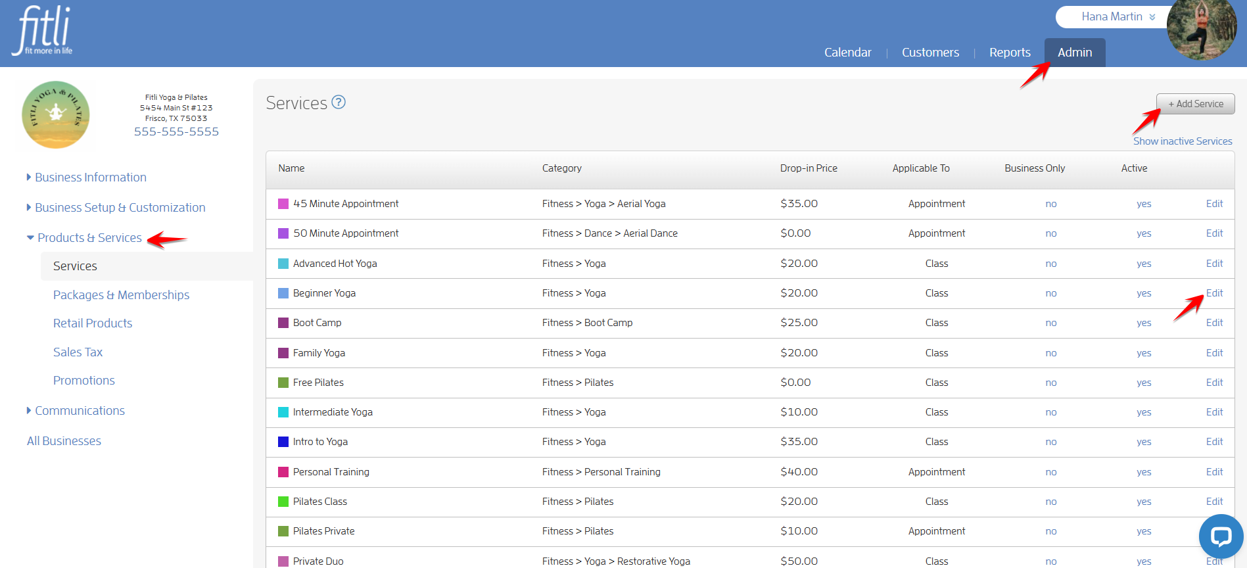Open Sales Tax settings
The height and width of the screenshot is (568, 1247).
point(78,352)
